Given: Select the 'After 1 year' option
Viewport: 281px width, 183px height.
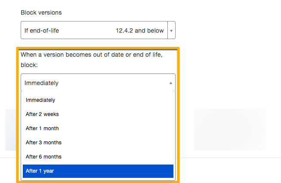Looking at the screenshot, I should click(x=98, y=171).
